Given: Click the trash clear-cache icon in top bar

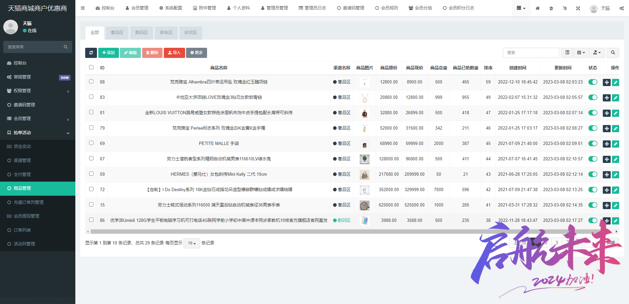Looking at the screenshot, I should 551,8.
